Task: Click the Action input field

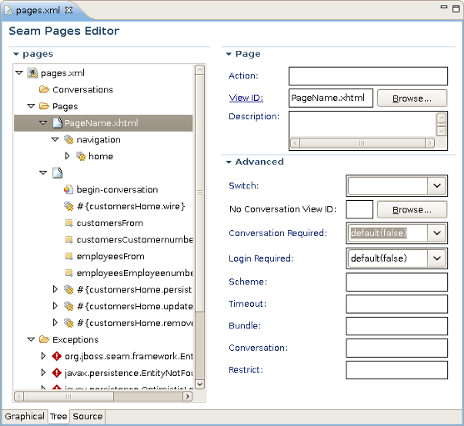Action: [368, 76]
